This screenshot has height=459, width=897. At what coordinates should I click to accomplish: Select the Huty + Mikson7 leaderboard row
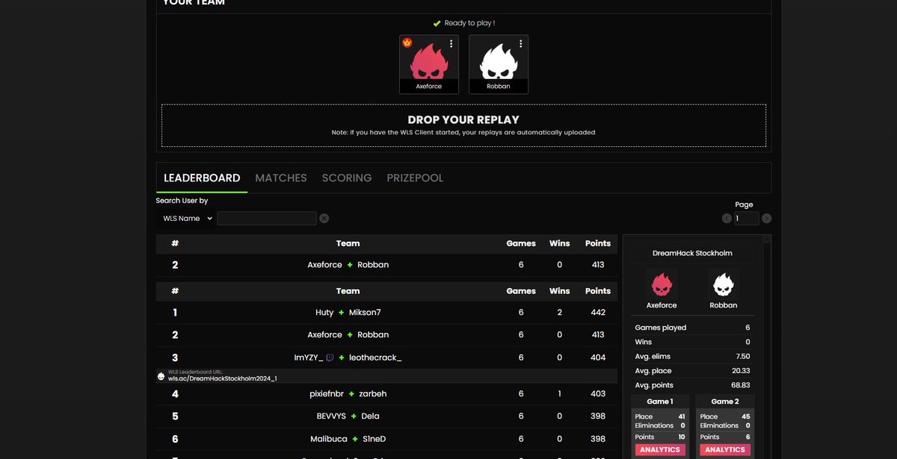pyautogui.click(x=387, y=313)
